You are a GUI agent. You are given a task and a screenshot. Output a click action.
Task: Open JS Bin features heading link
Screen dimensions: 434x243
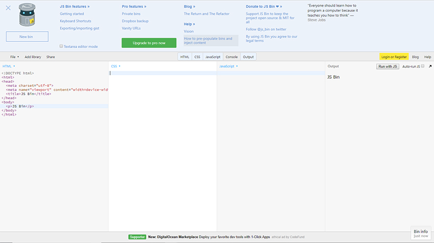click(74, 6)
